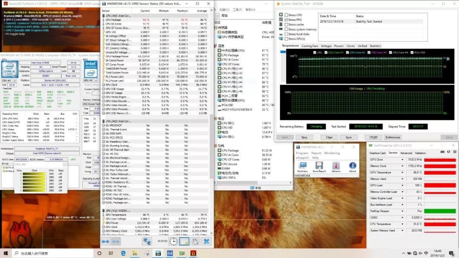Viewport: 459px width, 258px height.
Task: Uncheck Stress FPU in AIDA64
Action: point(286,20)
